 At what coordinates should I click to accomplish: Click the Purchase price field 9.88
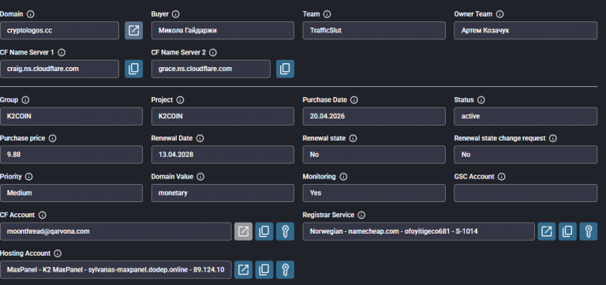[x=71, y=154]
